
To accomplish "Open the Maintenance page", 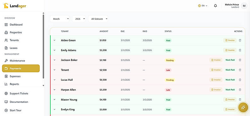I will (21, 61).
